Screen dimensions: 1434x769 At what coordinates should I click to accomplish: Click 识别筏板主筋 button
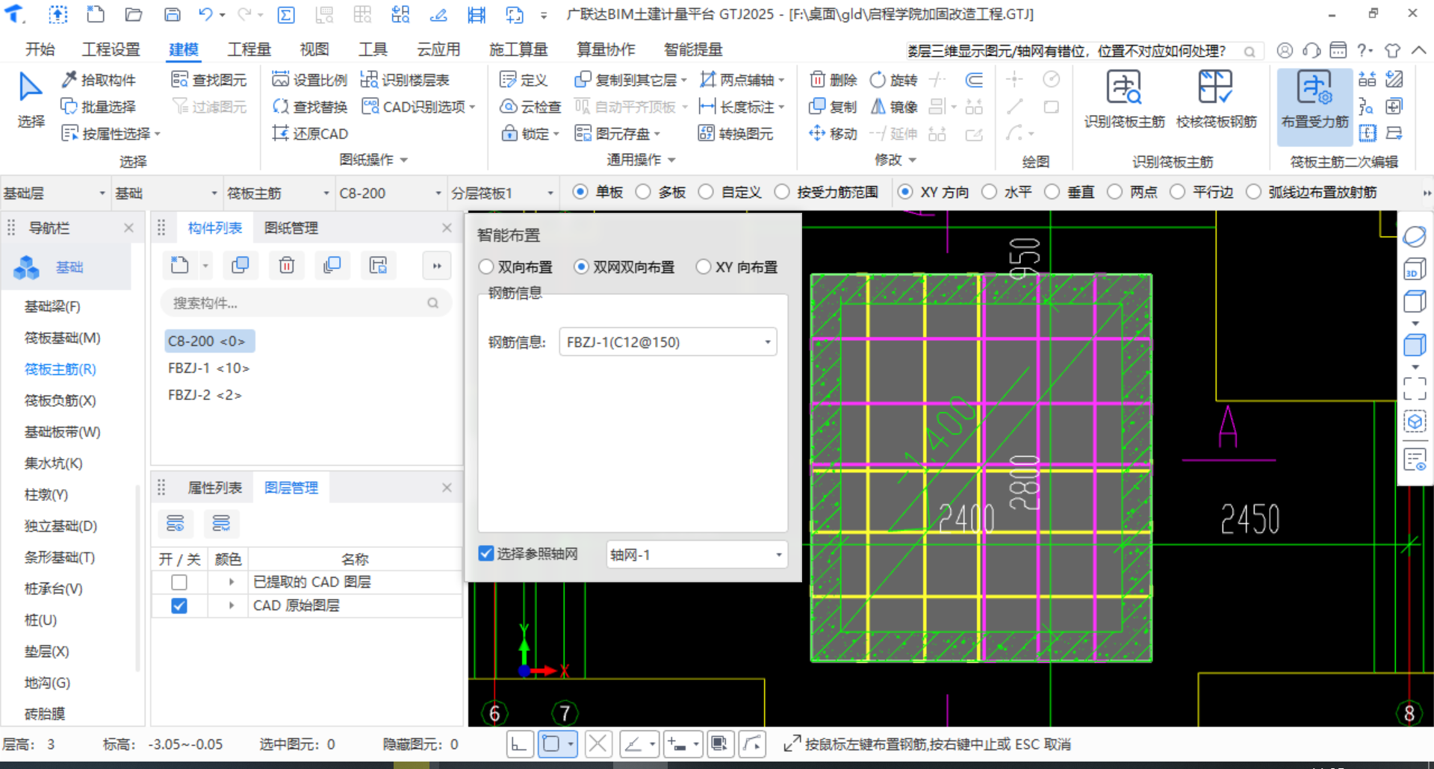click(1124, 99)
